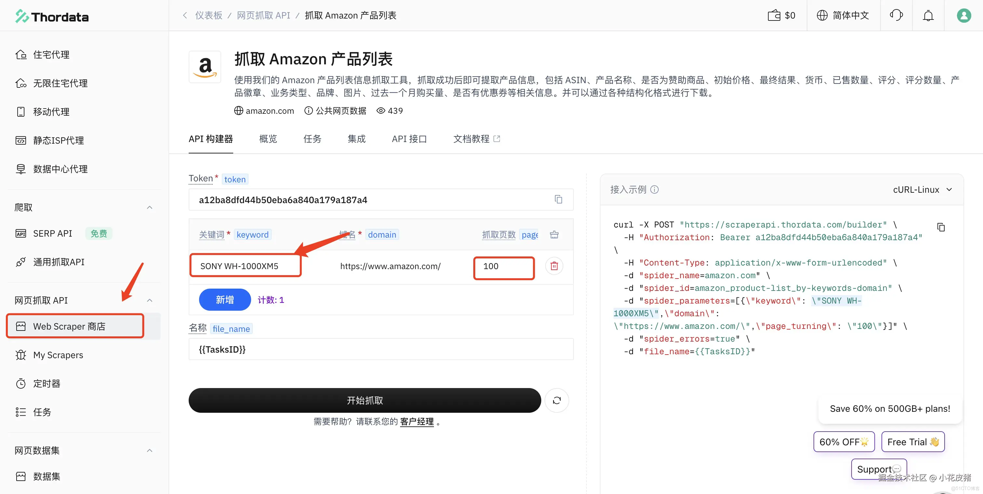Collapse the 网页抓取 API sidebar section
The height and width of the screenshot is (494, 983).
pyautogui.click(x=150, y=300)
